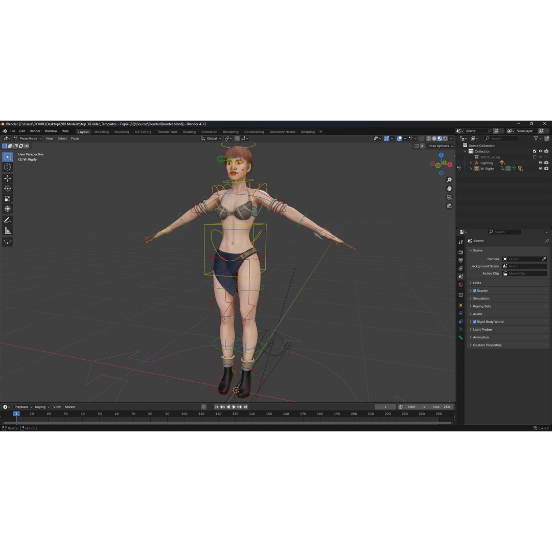Screen dimensions: 552x552
Task: Open the timeline Playback menu
Action: 23,407
